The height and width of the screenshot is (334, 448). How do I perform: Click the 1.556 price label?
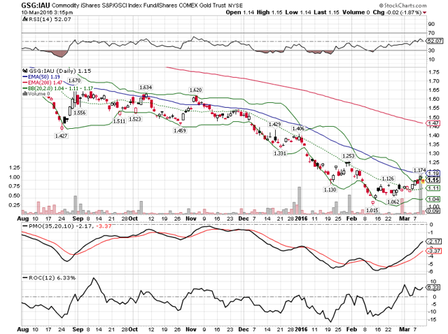click(x=79, y=113)
